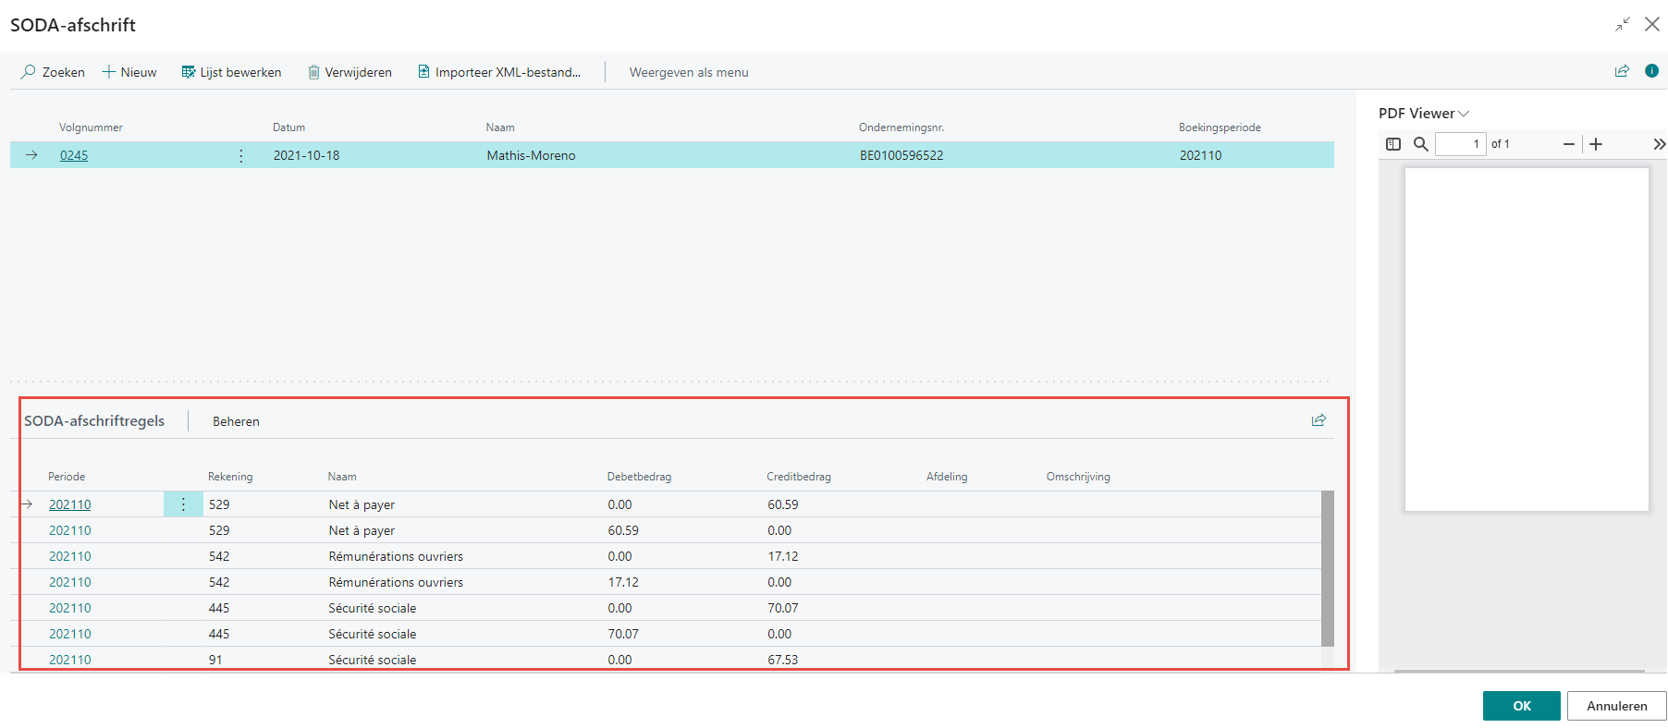The image size is (1668, 728).
Task: Click Verwijderen trash icon
Action: point(314,72)
